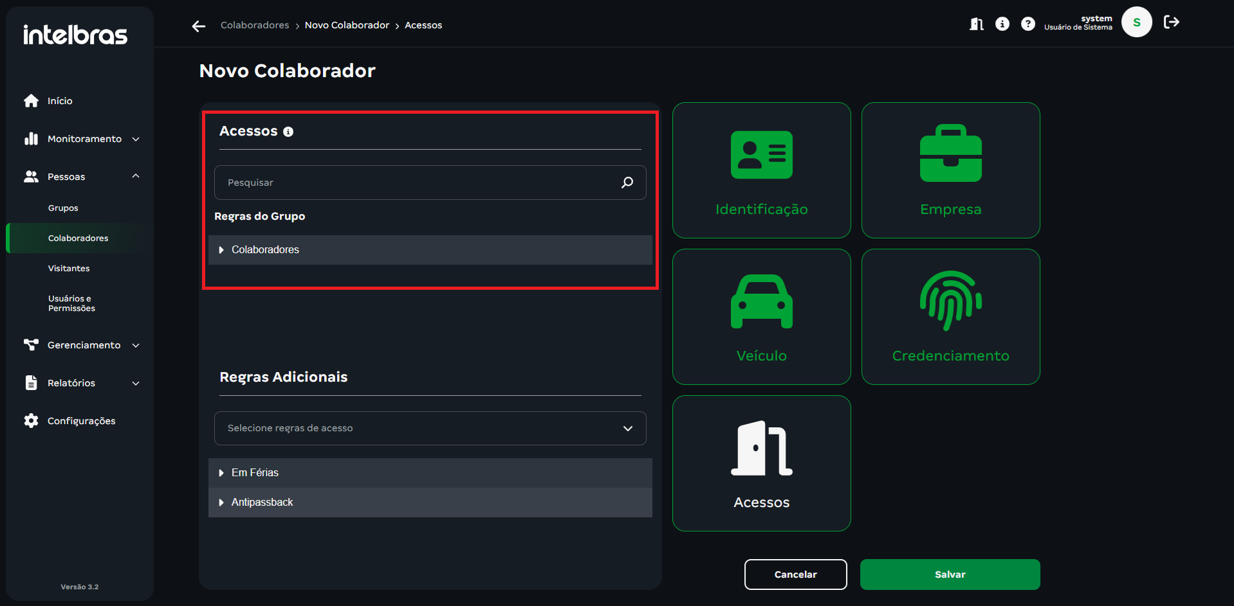Select the Empresa briefcase card

point(950,170)
